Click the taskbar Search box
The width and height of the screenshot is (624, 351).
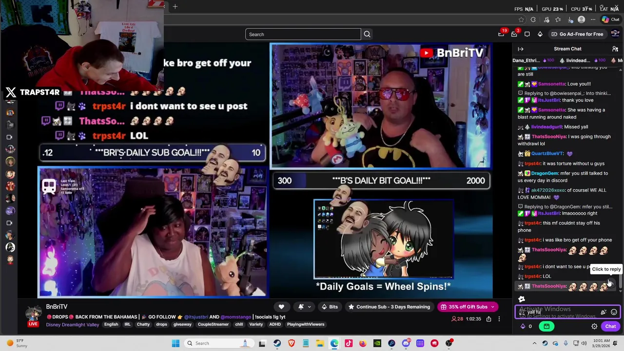pos(219,343)
